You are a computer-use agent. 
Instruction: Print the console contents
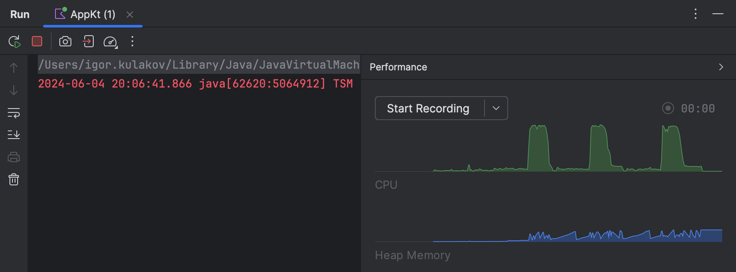pos(13,157)
